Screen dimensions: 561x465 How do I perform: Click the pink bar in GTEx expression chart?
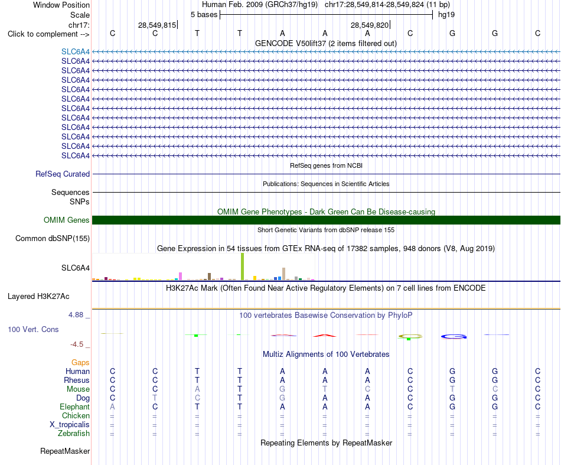click(x=181, y=276)
